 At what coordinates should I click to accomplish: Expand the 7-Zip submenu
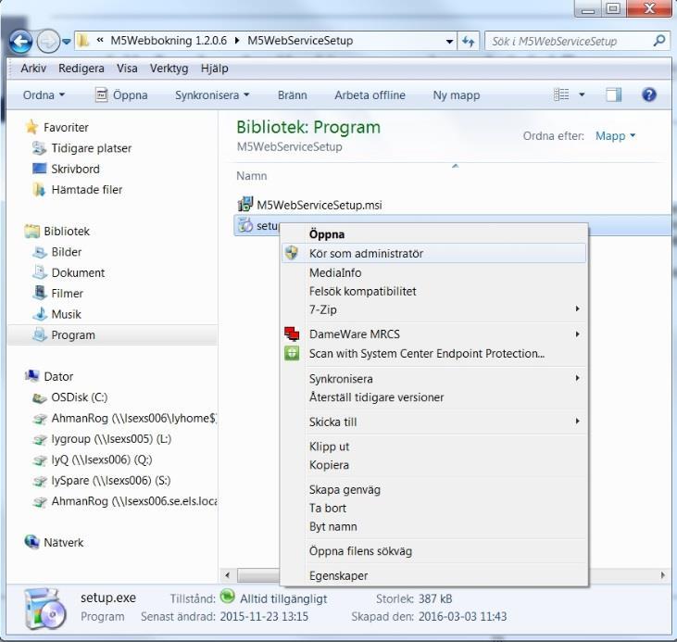(434, 309)
